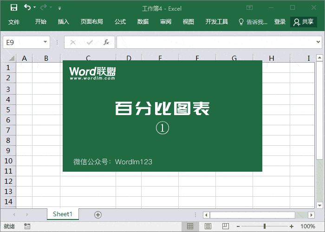Open the 插入 (Insert) ribbon tab
Viewport: 325px width, 232px height.
(x=64, y=22)
